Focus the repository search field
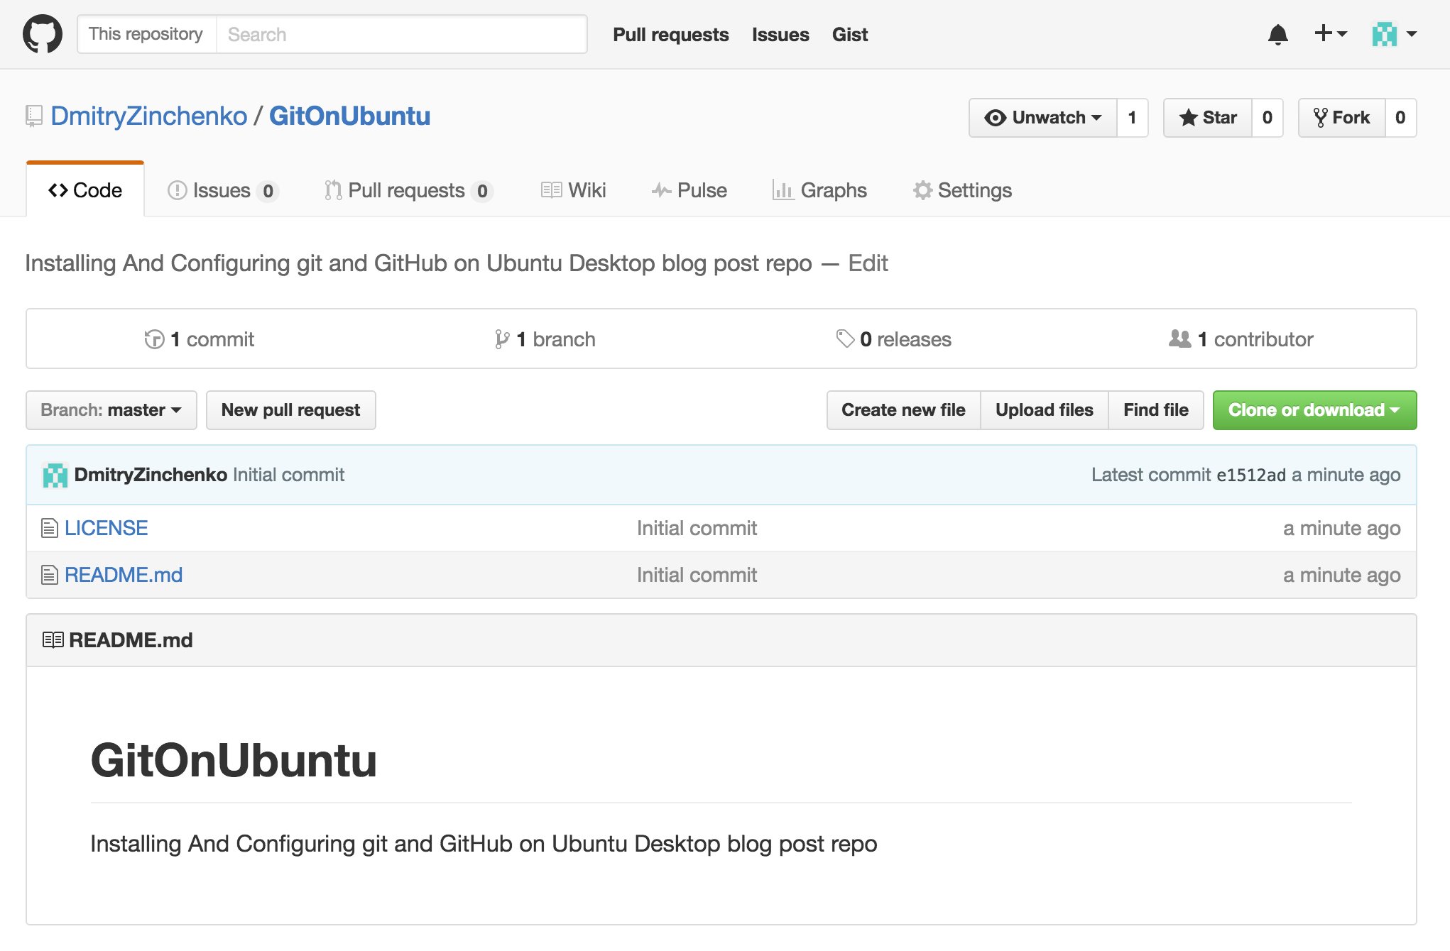Image resolution: width=1450 pixels, height=951 pixels. click(x=401, y=34)
